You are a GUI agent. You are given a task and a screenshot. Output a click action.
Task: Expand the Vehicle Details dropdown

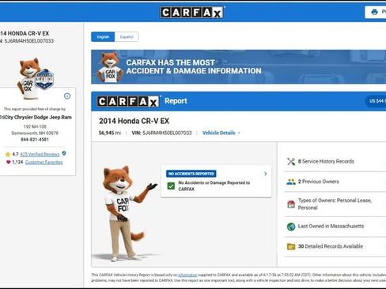pyautogui.click(x=221, y=133)
